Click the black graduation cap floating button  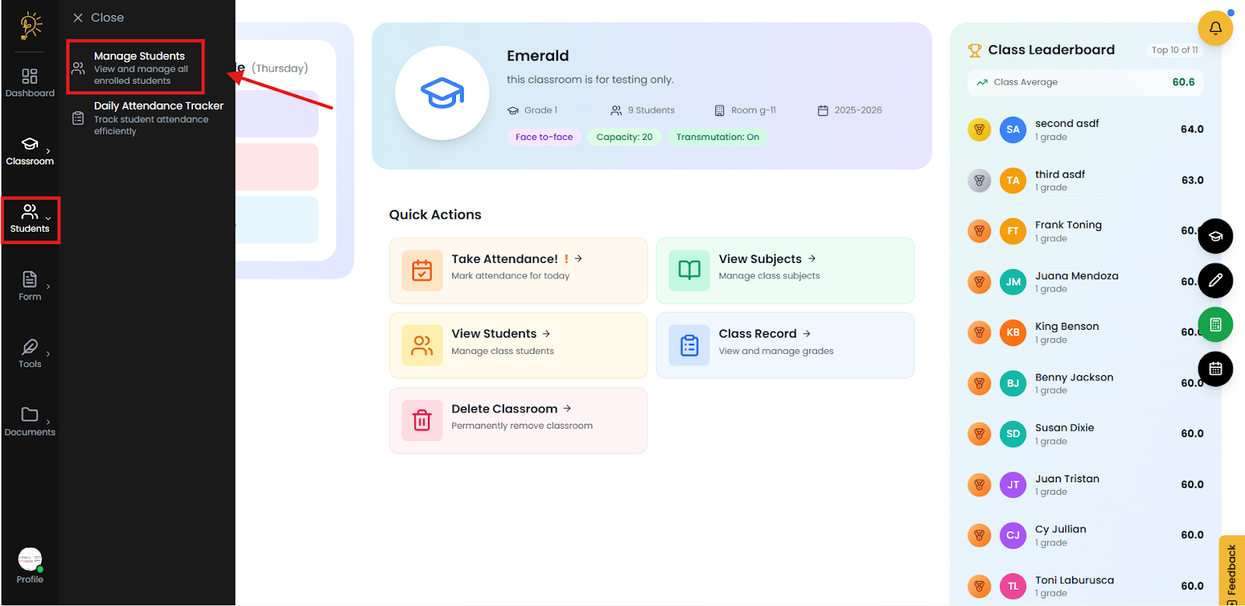1215,236
